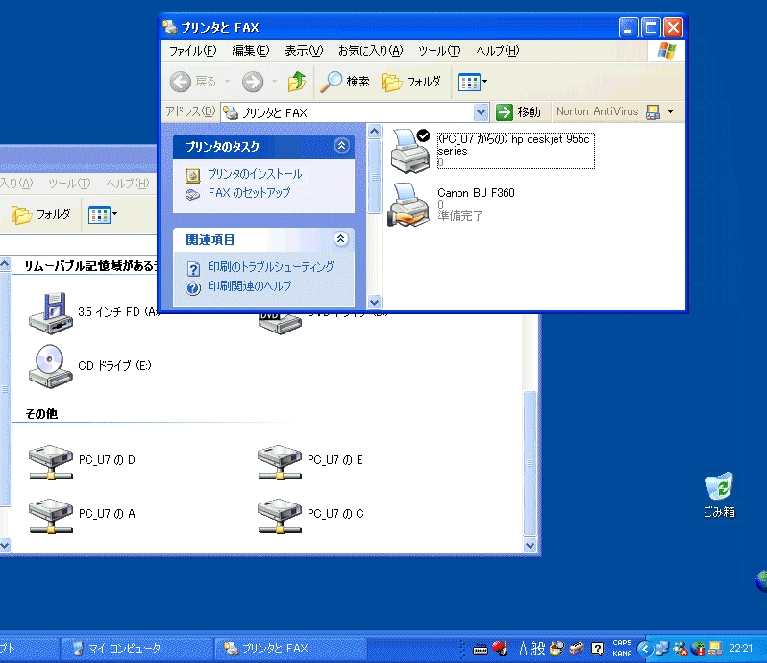Toggle フォルダ folder pane in Printers window
Viewport: 767px width, 663px height.
pos(411,82)
